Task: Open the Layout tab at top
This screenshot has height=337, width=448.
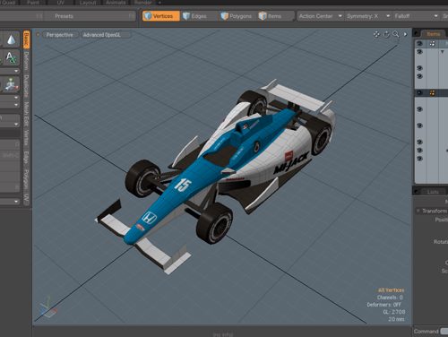Action: 88,3
